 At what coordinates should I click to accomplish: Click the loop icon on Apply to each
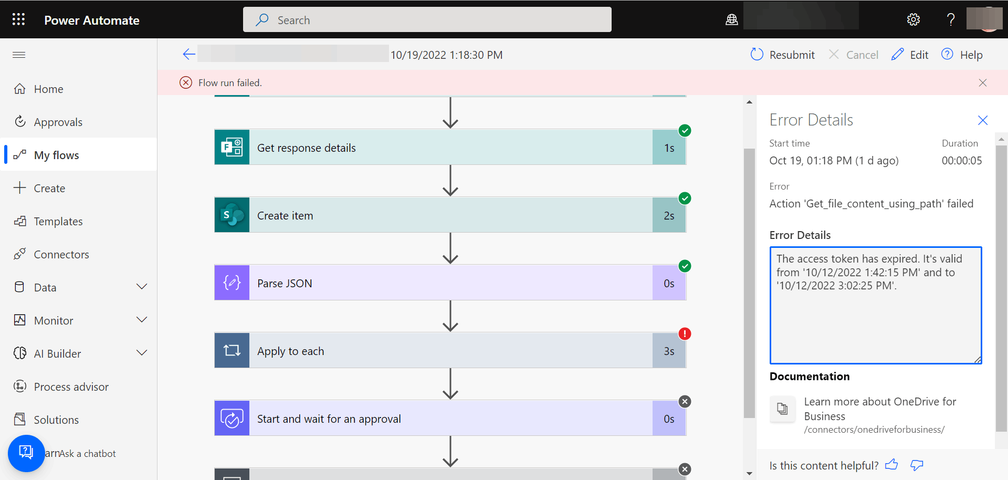coord(232,351)
